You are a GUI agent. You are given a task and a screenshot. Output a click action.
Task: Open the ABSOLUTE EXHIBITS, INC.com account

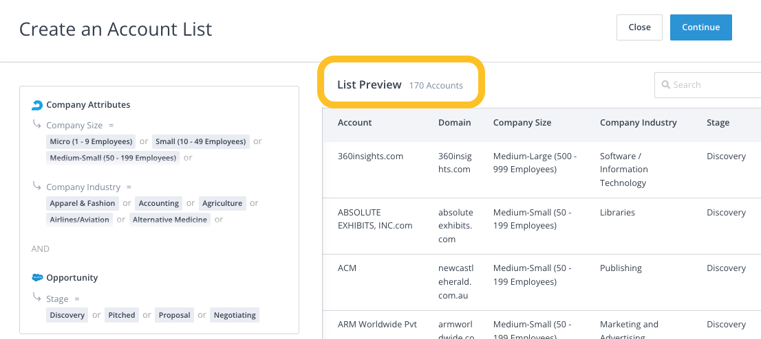[374, 219]
